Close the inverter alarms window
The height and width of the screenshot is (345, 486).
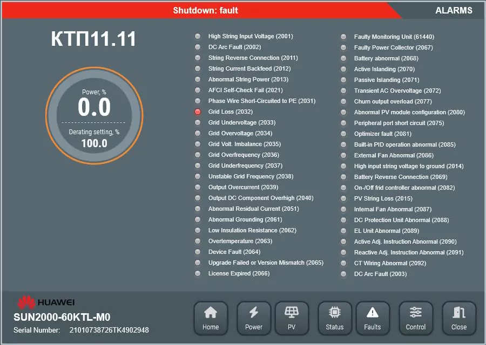(x=459, y=319)
